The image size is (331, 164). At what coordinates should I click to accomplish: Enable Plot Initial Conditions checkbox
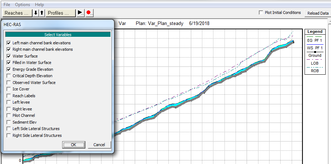[261, 13]
